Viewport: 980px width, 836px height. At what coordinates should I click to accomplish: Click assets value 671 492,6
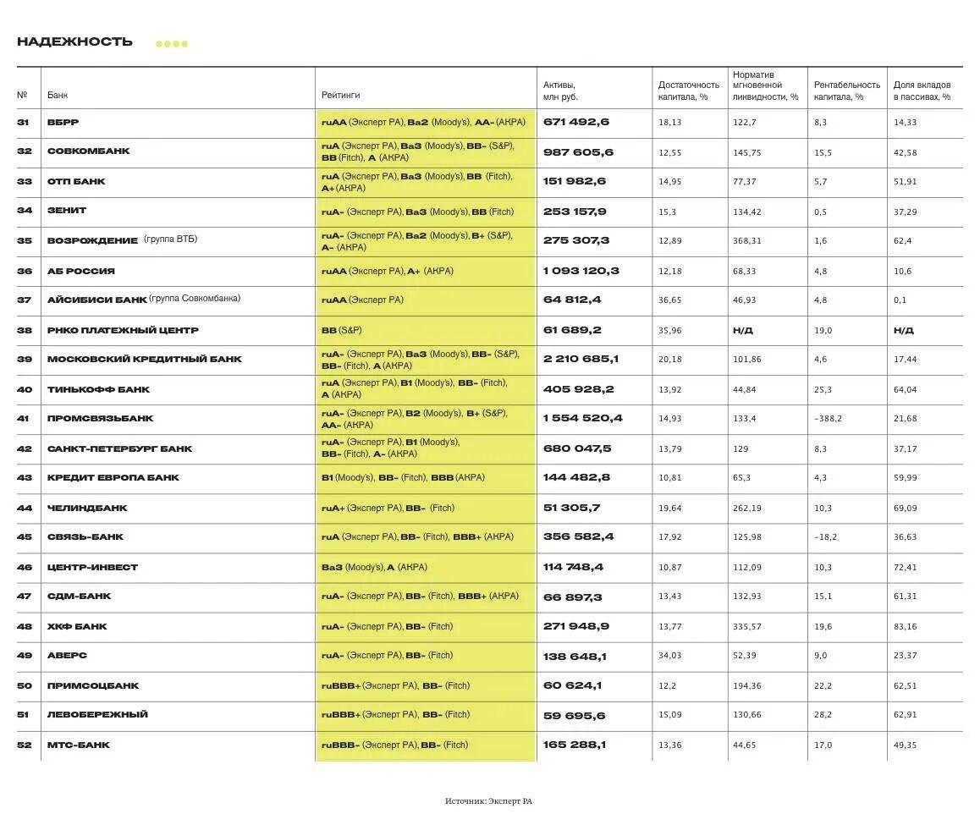[x=576, y=123]
